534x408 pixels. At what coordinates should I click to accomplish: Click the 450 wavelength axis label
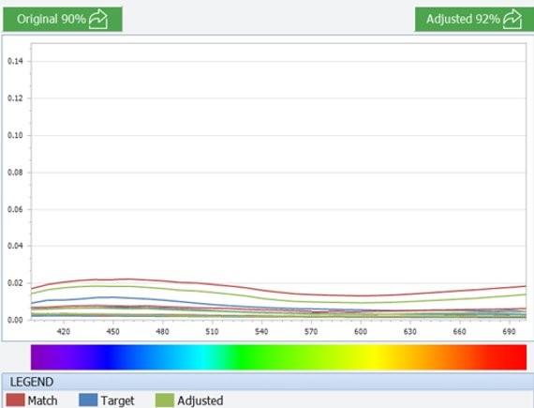pos(112,331)
